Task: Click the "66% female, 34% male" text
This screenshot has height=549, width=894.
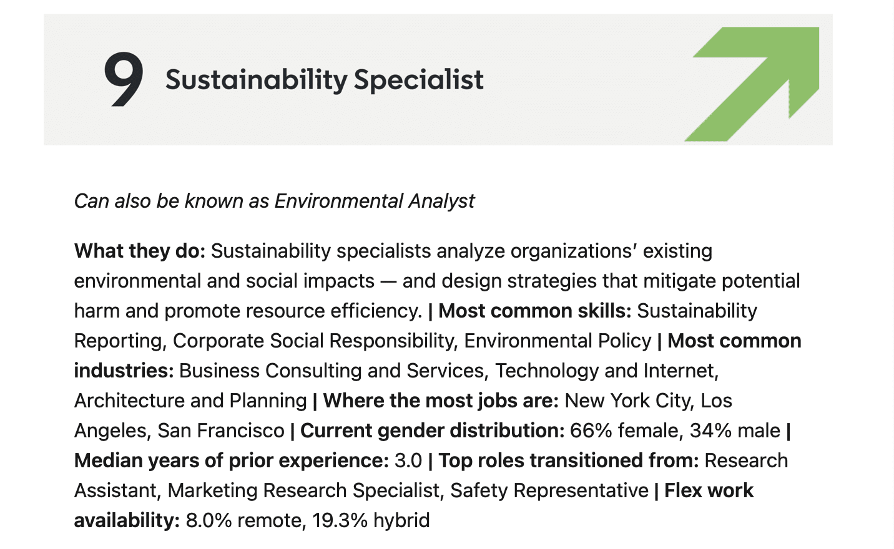Action: click(675, 430)
